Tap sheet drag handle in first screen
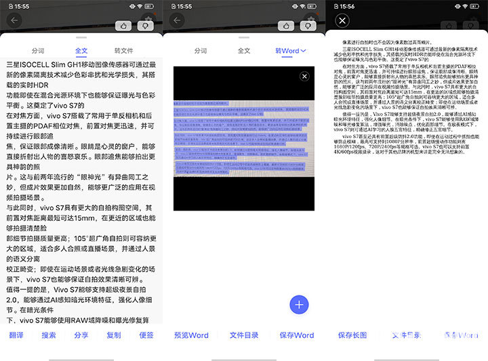 pos(81,38)
